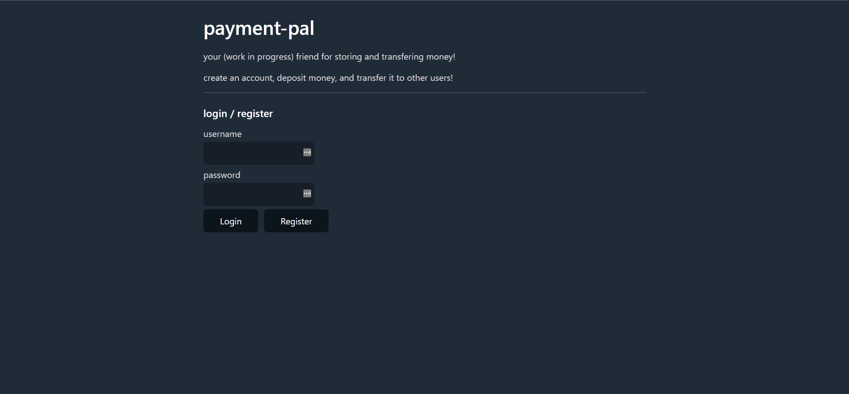Viewport: 849px width, 394px height.
Task: Click the word "deposit" in the second sentence
Action: [x=291, y=78]
